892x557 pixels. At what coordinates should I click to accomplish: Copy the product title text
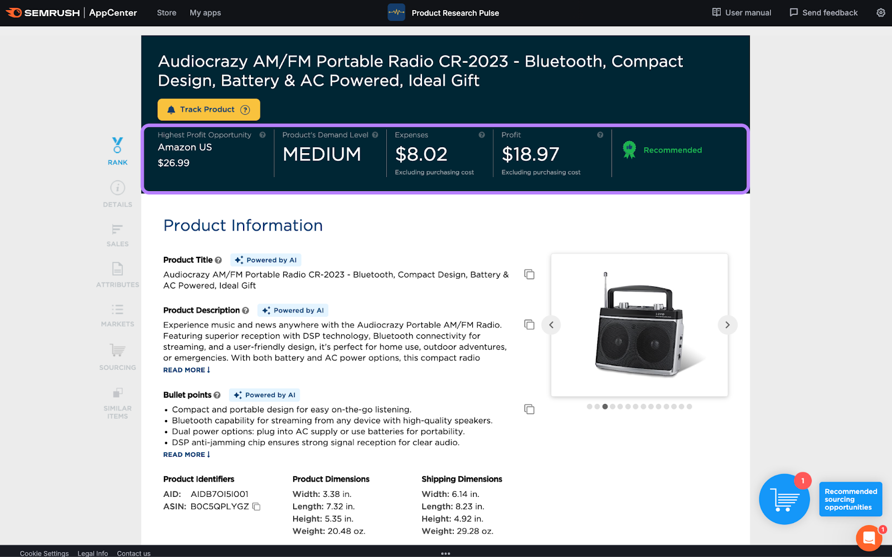tap(529, 275)
